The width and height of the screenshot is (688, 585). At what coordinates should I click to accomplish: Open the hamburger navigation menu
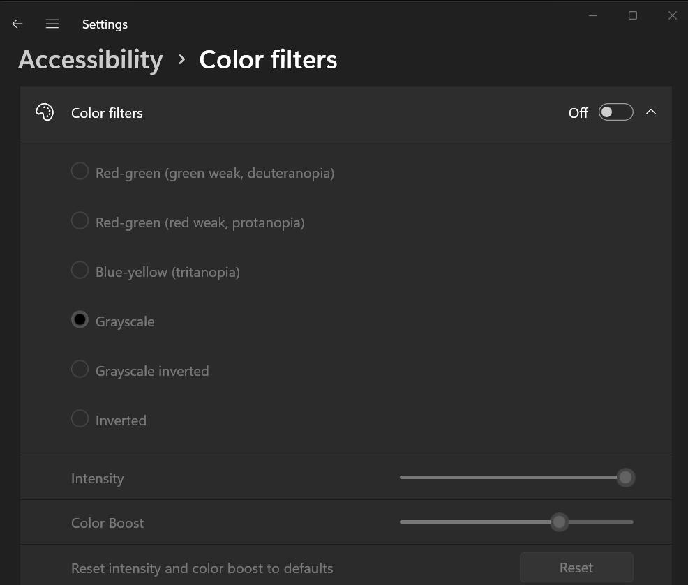[x=52, y=23]
